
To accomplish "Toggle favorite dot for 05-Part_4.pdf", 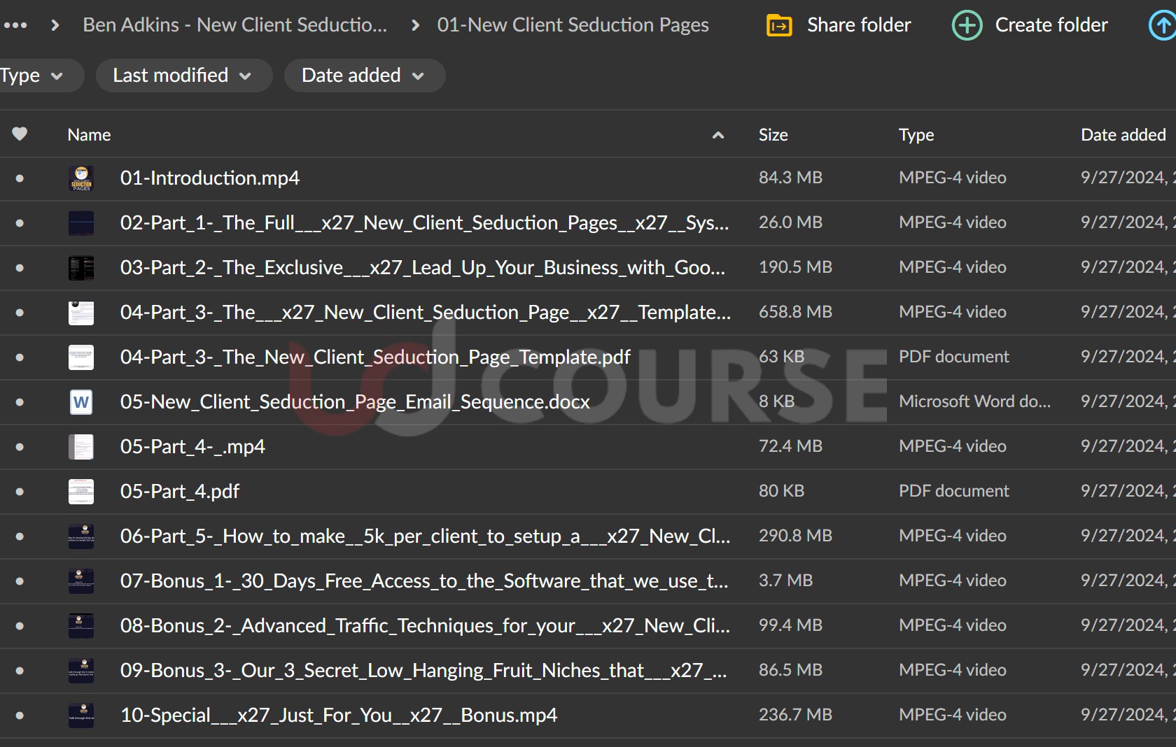I will coord(20,492).
